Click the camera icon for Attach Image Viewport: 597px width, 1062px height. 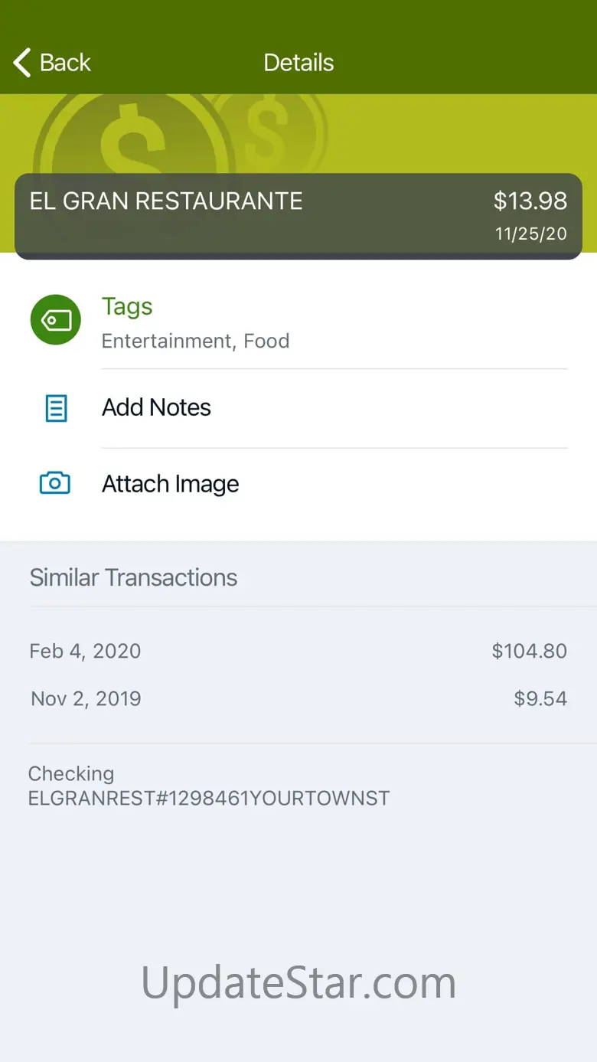[x=55, y=483]
